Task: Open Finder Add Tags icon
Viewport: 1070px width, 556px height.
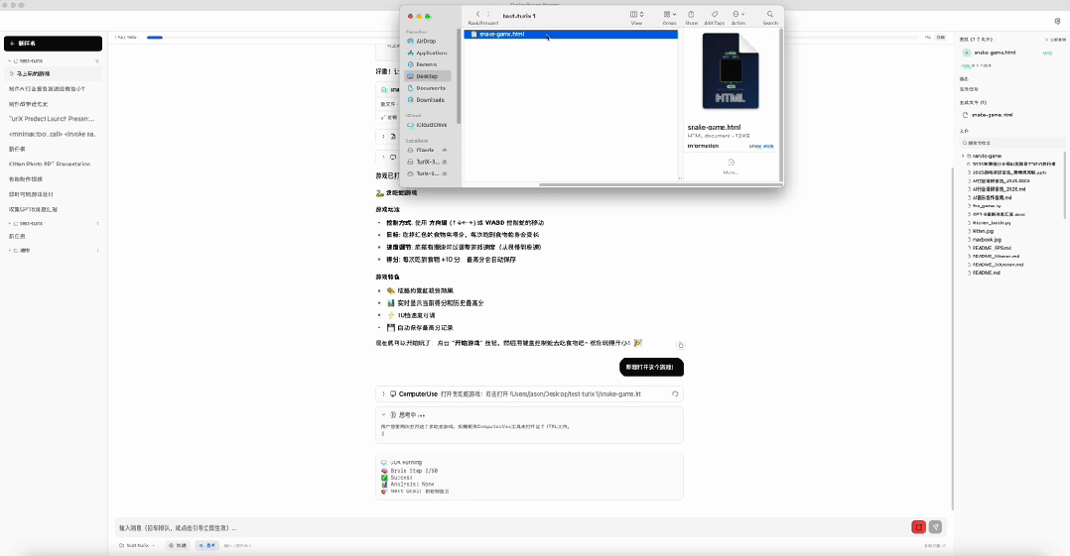Action: coord(714,15)
